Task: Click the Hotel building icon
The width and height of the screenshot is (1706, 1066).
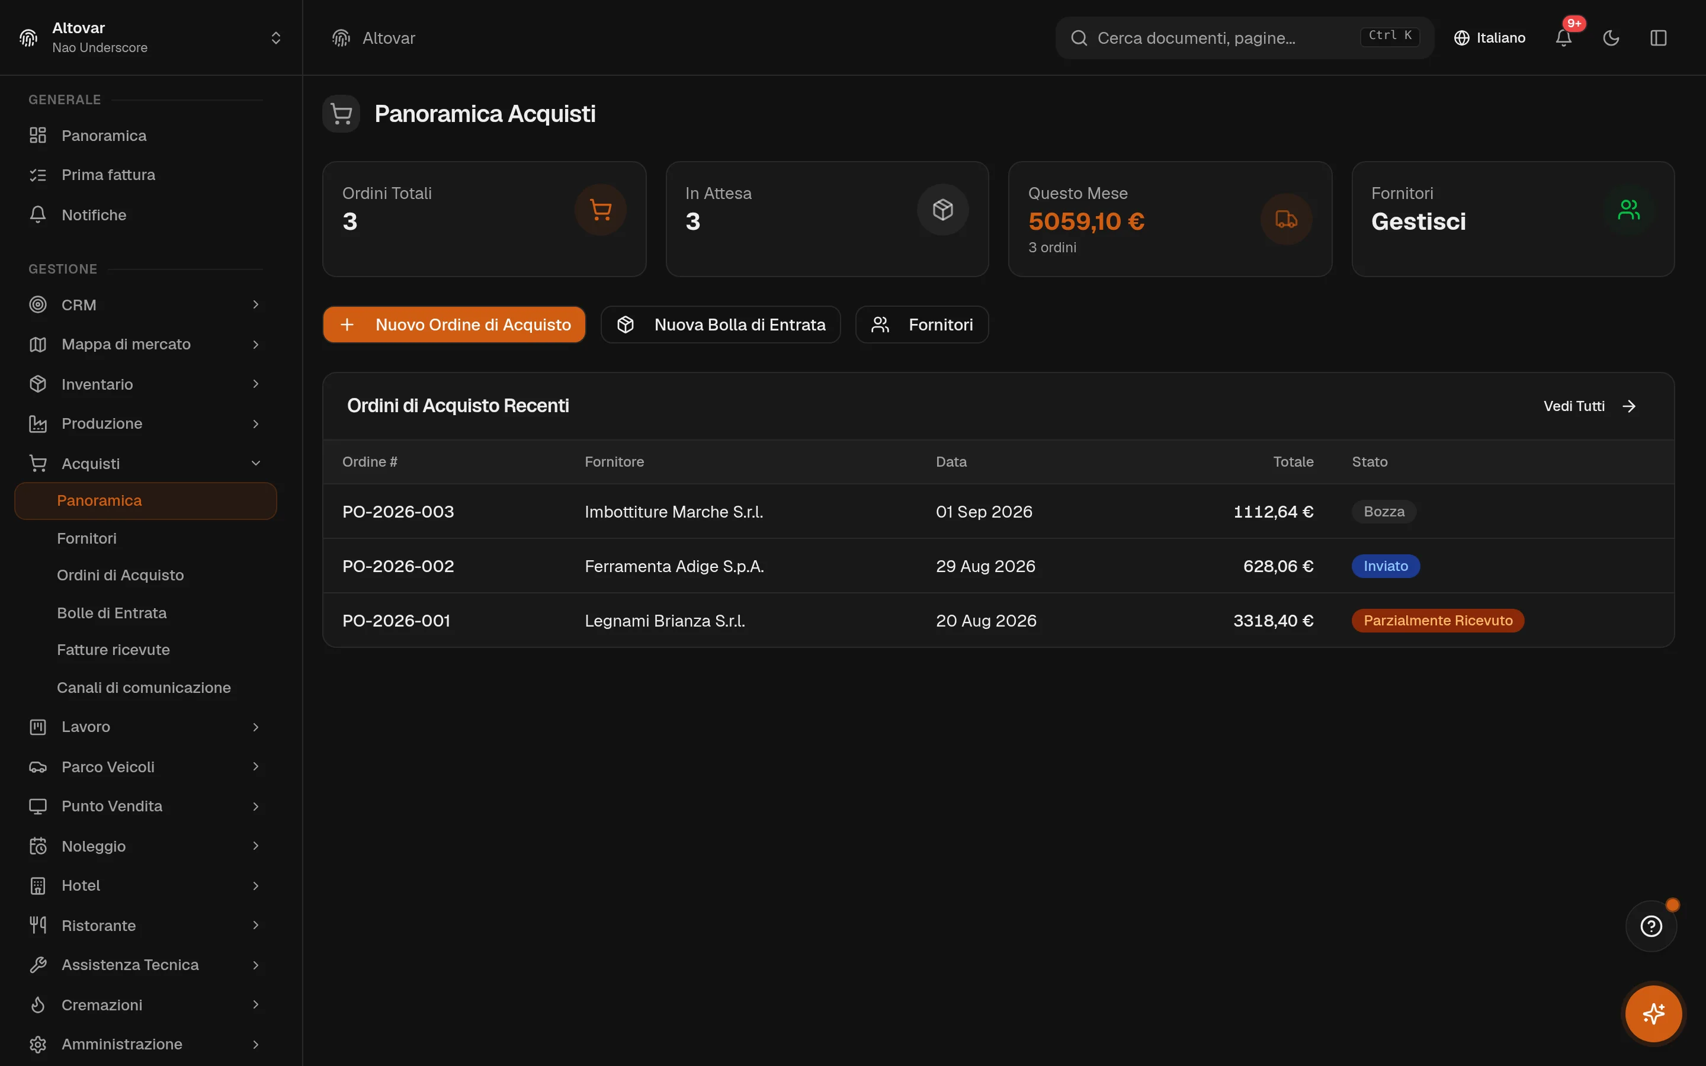Action: click(38, 885)
